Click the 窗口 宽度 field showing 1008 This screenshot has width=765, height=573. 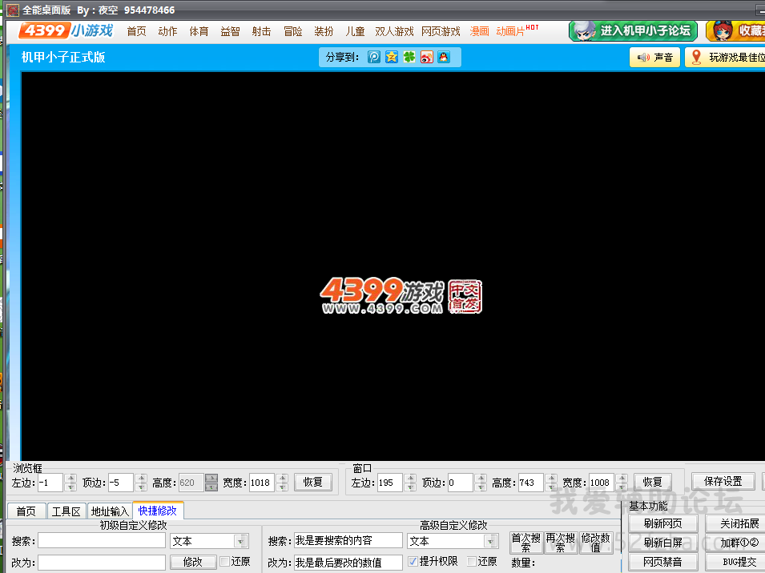click(601, 483)
